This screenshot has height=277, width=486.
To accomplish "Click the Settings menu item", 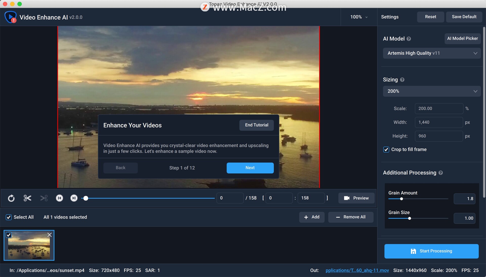I will pos(390,17).
